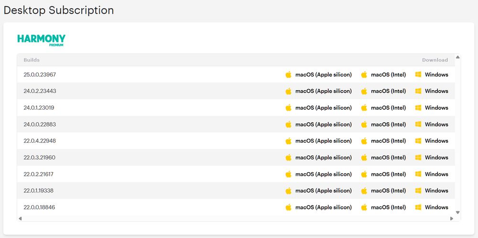Click Windows logo icon for build 22.0.1.19338
Screen dimensions: 478x238
418,190
